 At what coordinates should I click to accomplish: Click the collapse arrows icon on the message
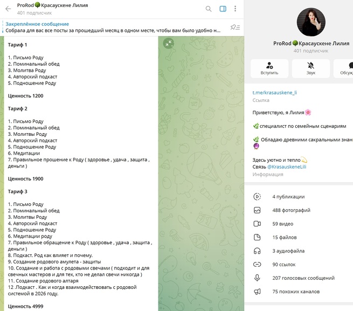coord(169,44)
